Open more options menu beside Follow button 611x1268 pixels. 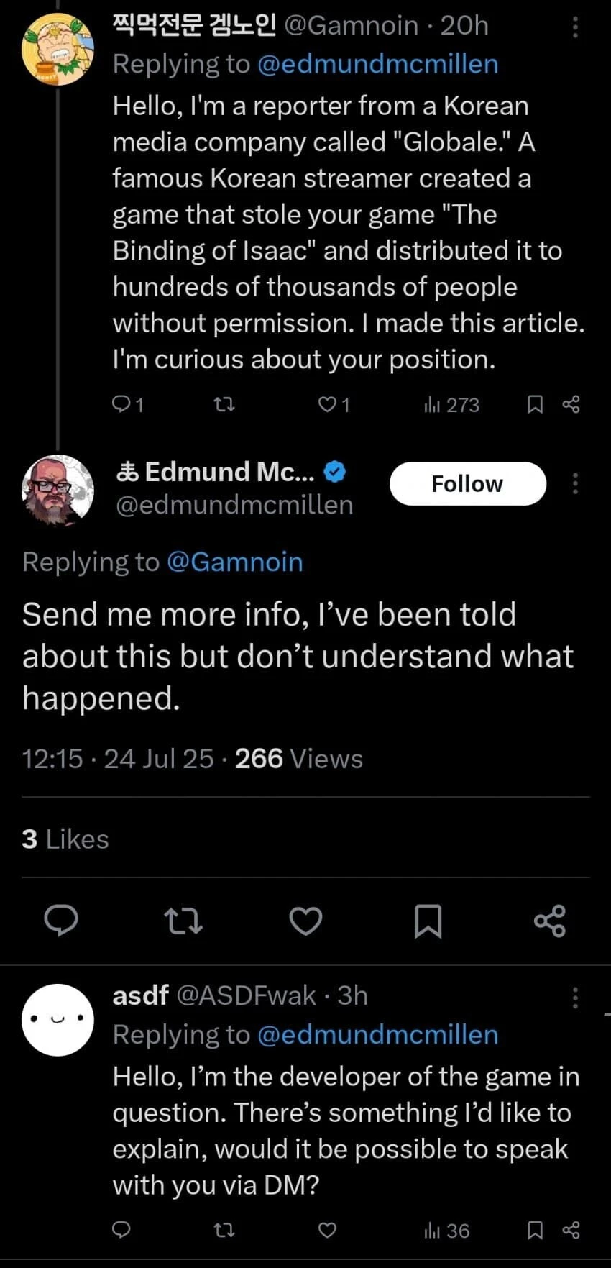(x=575, y=483)
